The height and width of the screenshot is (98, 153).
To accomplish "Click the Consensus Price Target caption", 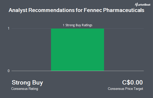I will [x=125, y=89].
